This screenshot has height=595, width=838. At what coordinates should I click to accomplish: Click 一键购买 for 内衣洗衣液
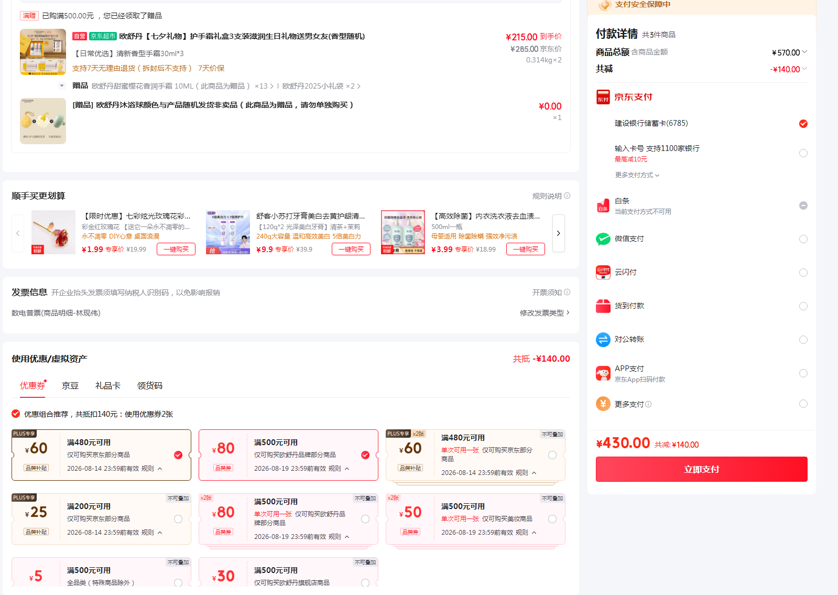click(526, 249)
